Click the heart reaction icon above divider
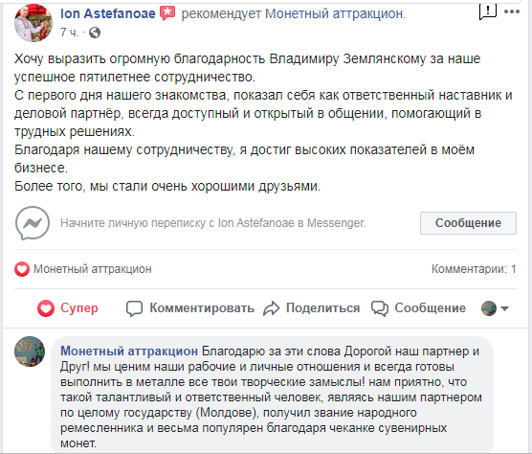This screenshot has height=454, width=532. coord(22,269)
